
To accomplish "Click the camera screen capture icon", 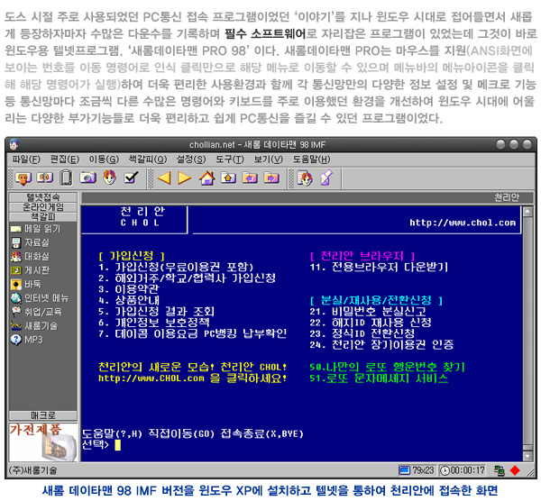I will tap(87, 178).
